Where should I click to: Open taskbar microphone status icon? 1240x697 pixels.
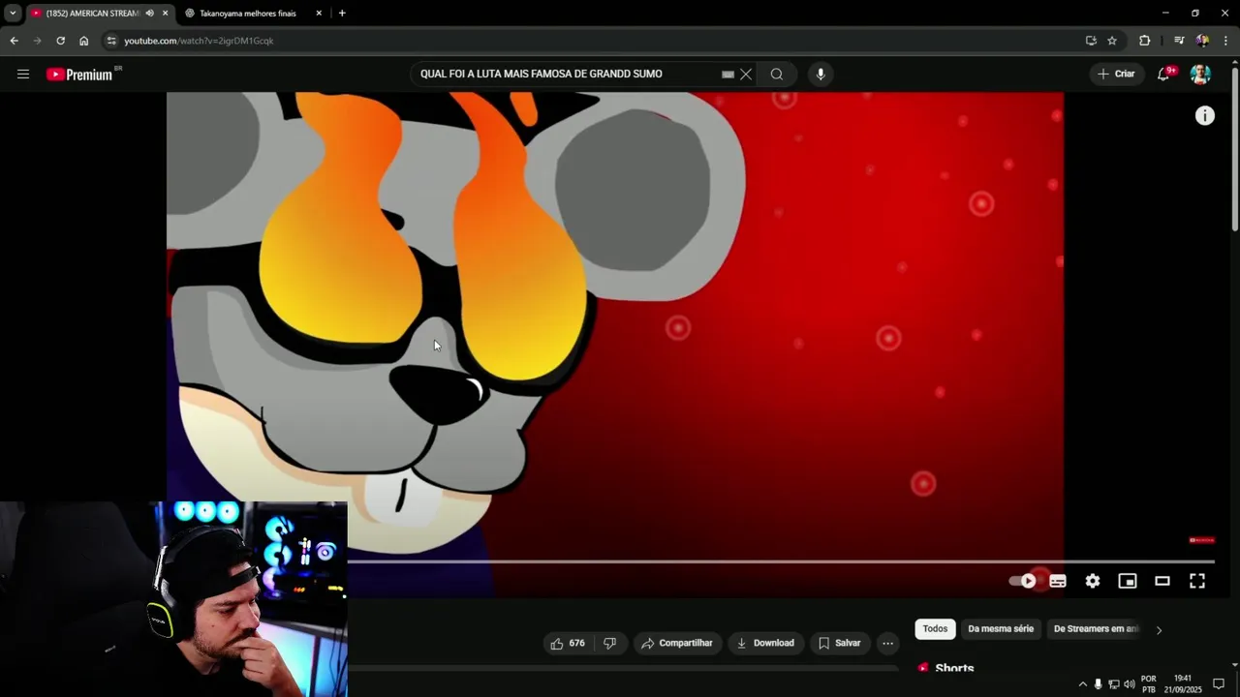(1098, 684)
